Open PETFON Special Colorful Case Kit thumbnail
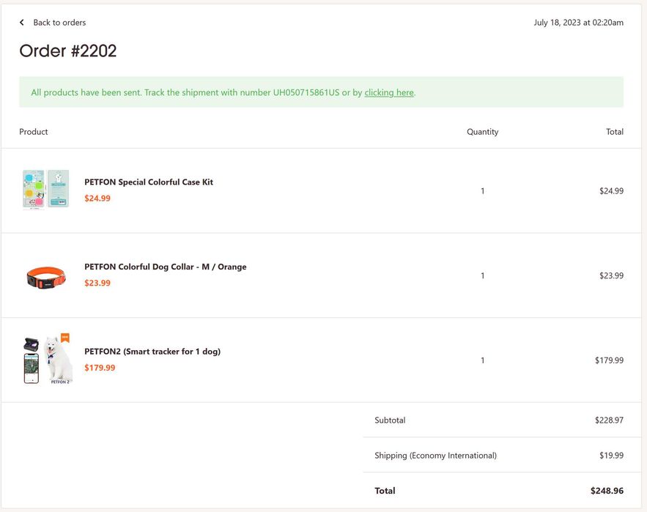The height and width of the screenshot is (512, 647). [46, 190]
